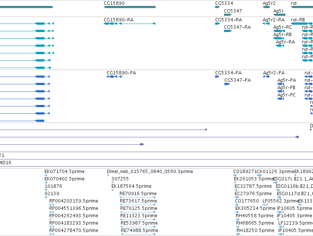Image resolution: width=313 pixels, height=236 pixels.
Task: Select the Ag5r2-PA protein label
Action: tap(274, 73)
